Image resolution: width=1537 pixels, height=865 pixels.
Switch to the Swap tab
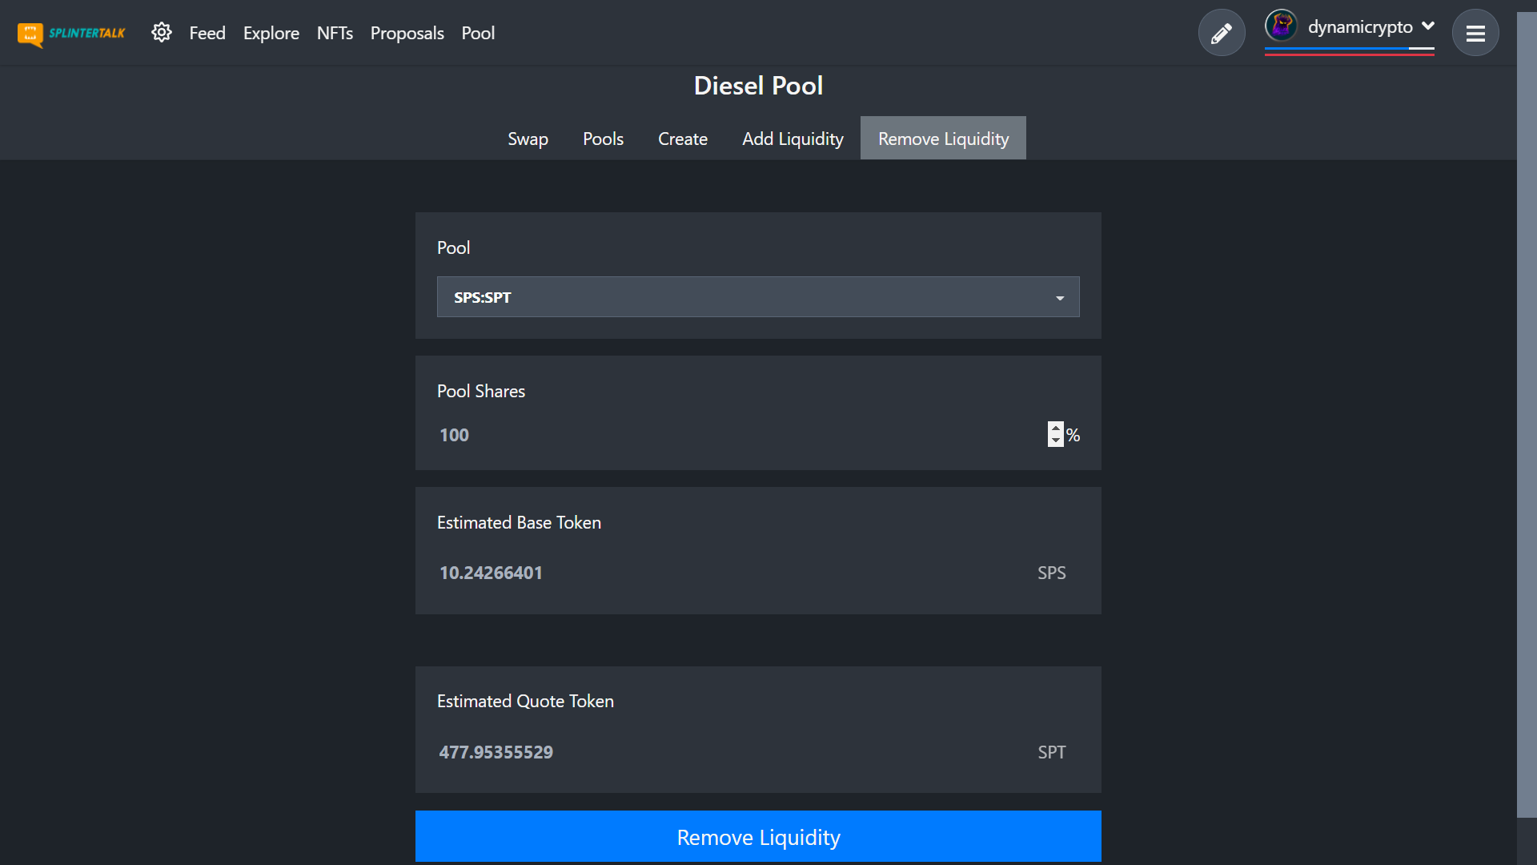[528, 139]
